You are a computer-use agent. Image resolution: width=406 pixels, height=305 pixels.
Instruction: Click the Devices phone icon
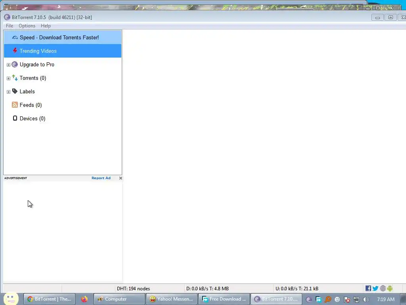[x=15, y=118]
